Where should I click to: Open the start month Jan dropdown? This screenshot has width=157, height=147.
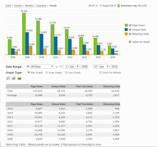[74, 67]
